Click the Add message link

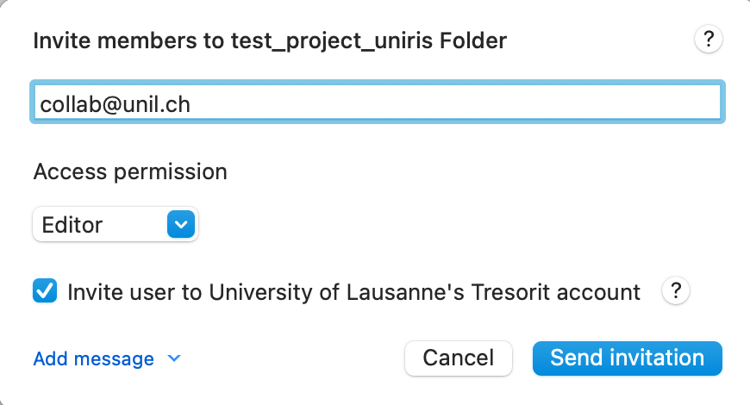point(93,358)
